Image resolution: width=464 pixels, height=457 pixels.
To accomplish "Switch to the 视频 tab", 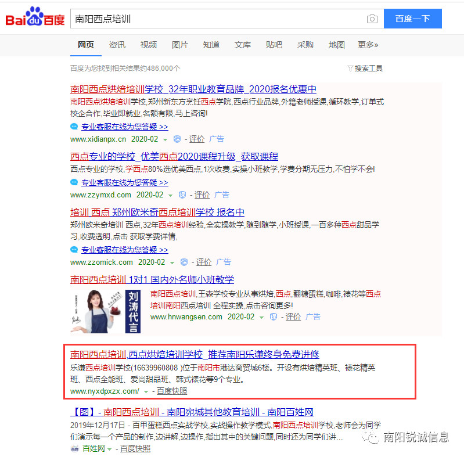I will coord(149,45).
